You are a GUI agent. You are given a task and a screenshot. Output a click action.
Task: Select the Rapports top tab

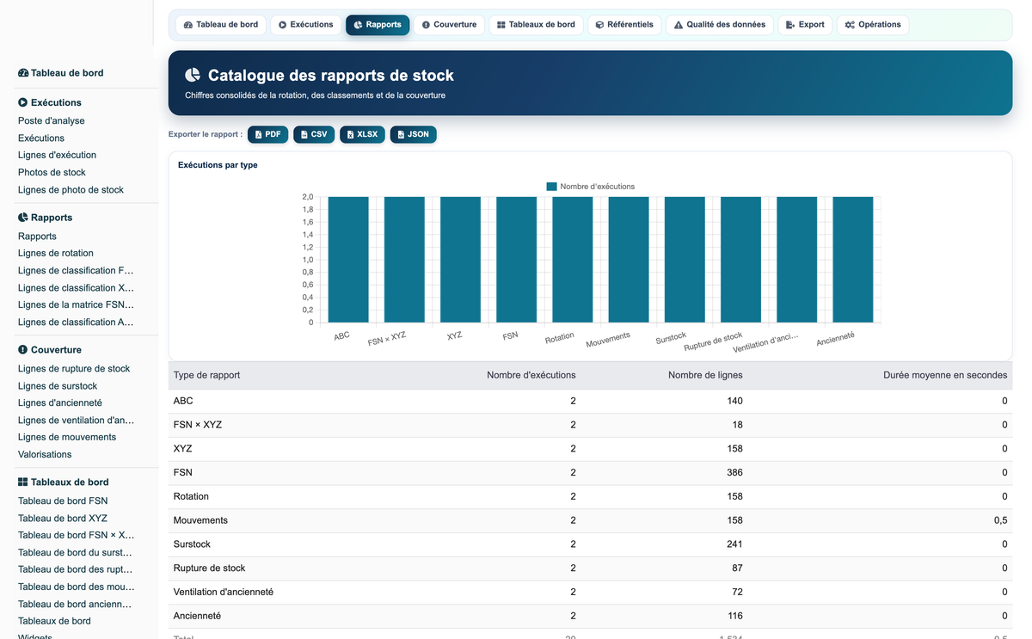[378, 25]
